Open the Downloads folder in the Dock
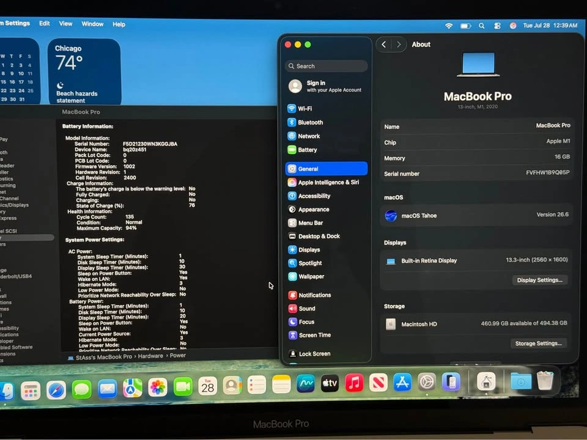 [521, 381]
